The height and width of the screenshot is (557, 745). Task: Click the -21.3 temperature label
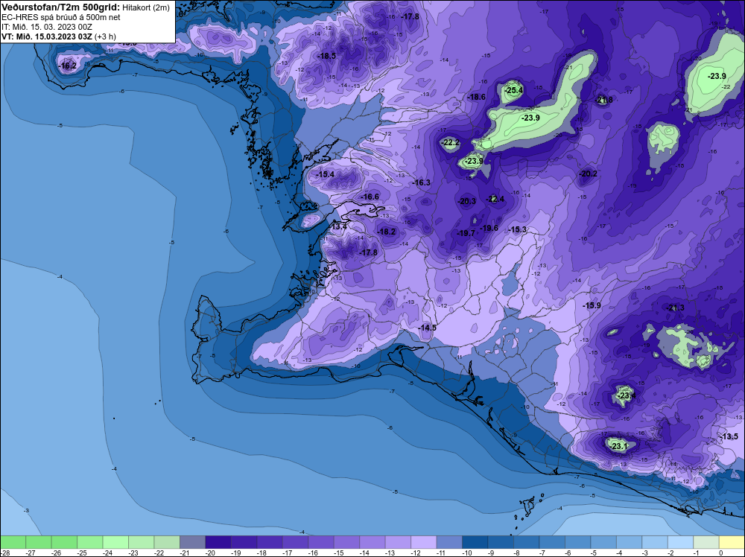675,308
